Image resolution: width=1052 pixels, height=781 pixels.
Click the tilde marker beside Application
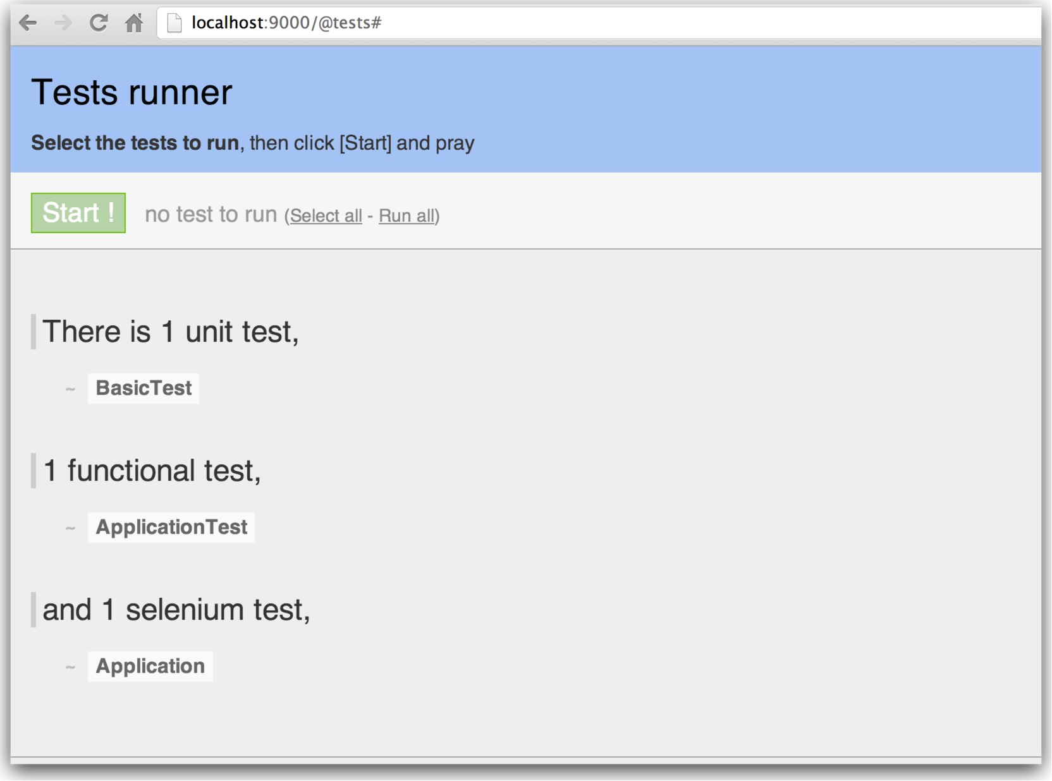[x=70, y=667]
